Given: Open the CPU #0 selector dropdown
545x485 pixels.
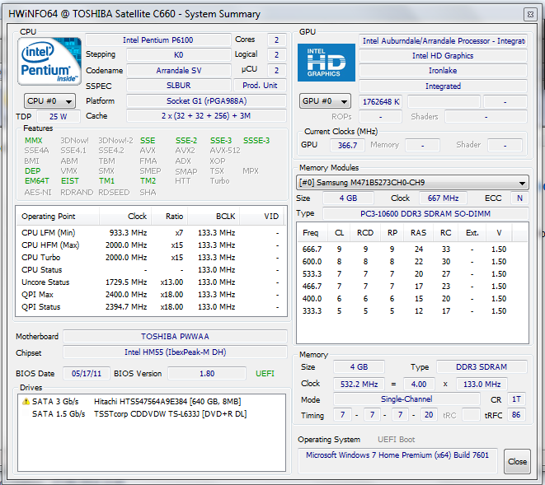Looking at the screenshot, I should pos(49,101).
